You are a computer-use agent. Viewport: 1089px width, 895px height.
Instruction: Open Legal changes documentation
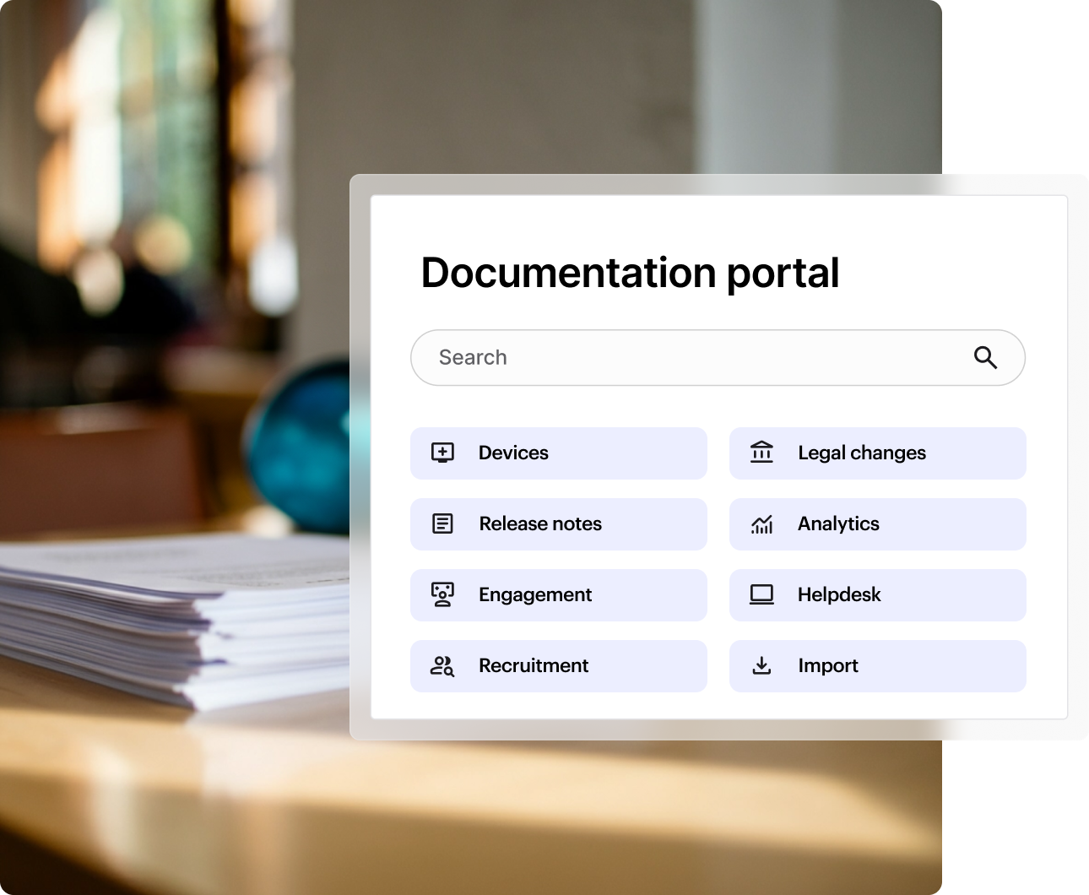tap(862, 453)
